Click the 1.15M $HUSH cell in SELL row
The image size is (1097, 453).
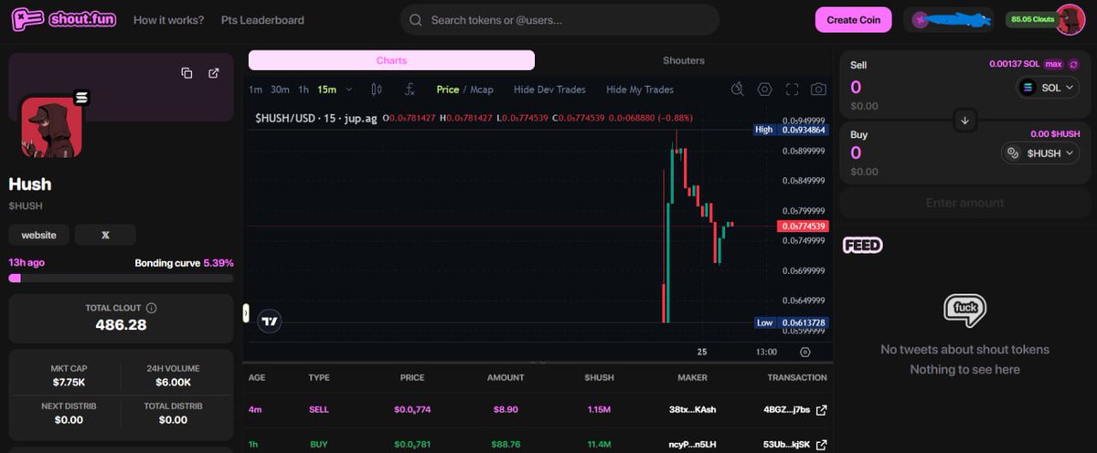599,411
